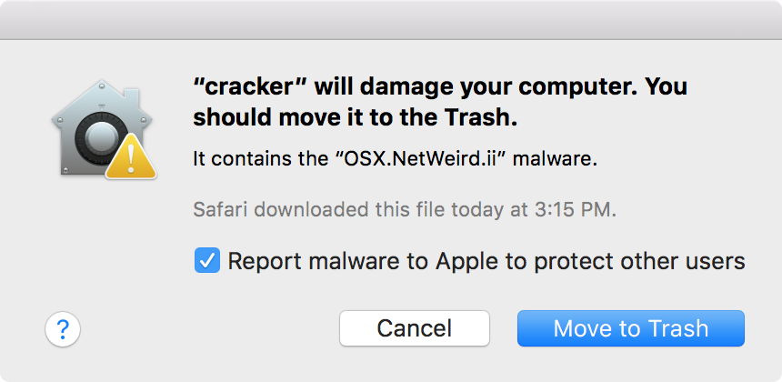Click the bold headline warning about damage

pyautogui.click(x=440, y=103)
